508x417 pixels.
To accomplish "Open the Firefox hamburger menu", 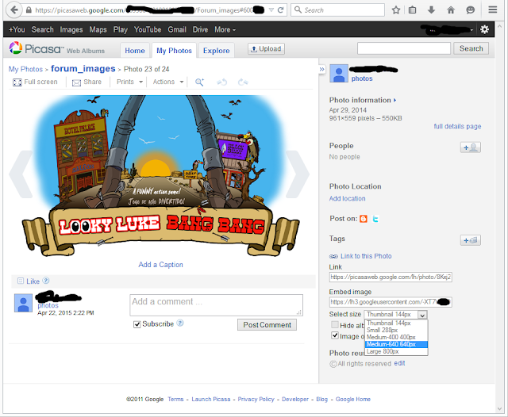I will tap(493, 10).
